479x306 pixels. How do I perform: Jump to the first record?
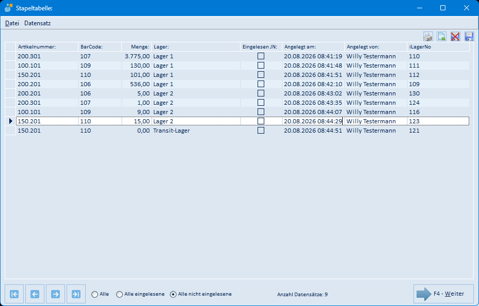[x=14, y=294]
